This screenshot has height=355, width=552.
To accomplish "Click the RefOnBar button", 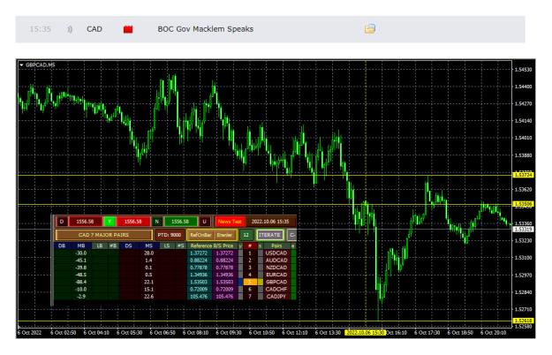I will pos(200,235).
